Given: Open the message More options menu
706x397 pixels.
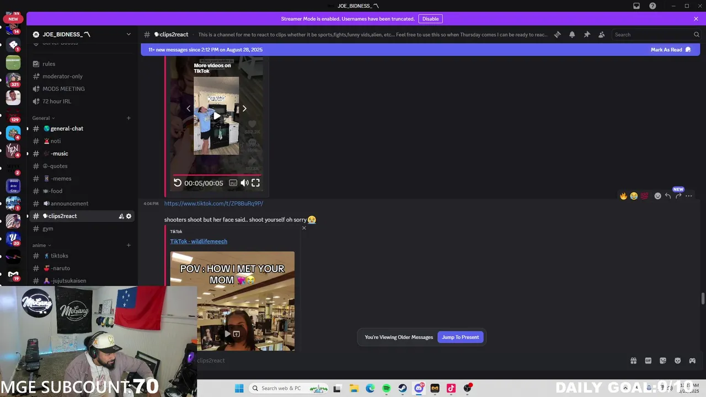Looking at the screenshot, I should [688, 196].
